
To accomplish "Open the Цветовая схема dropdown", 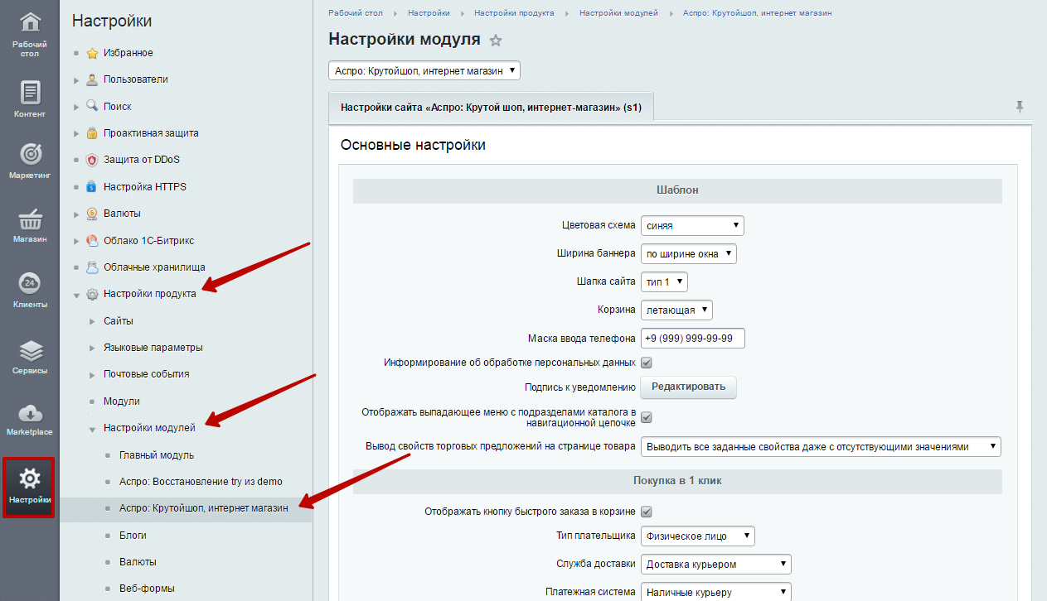I will tap(692, 226).
